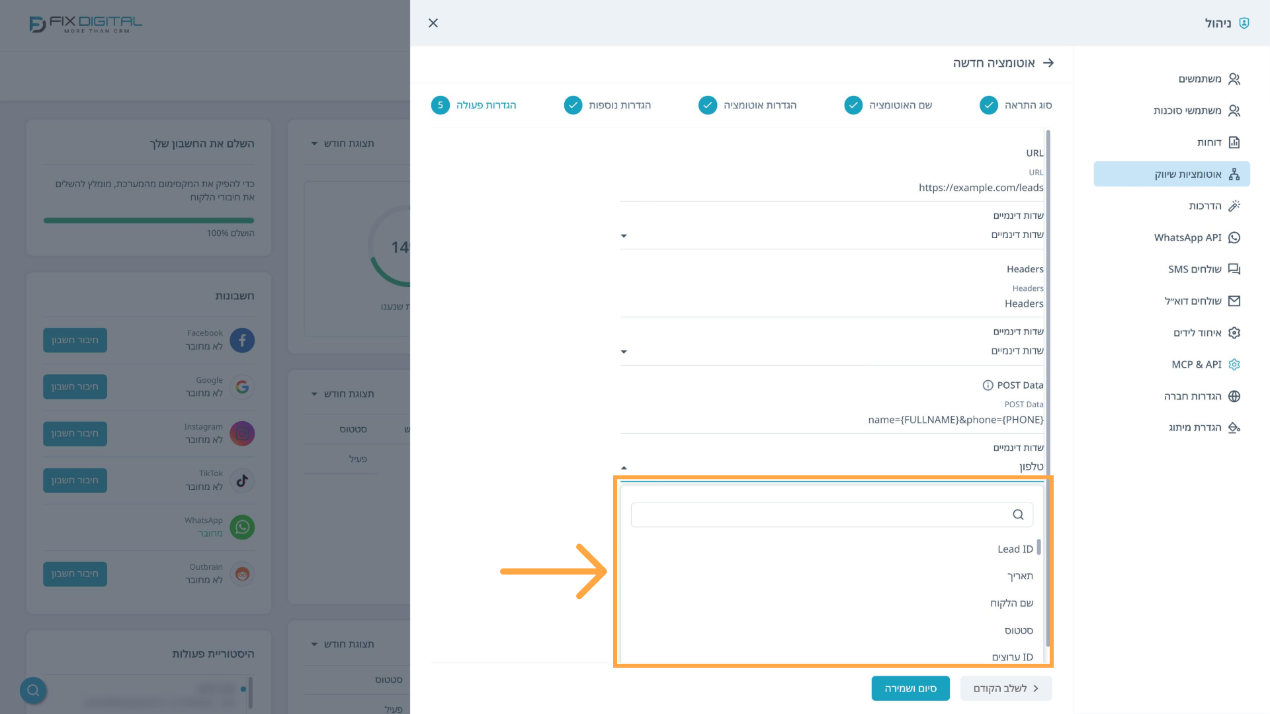
Task: Open איחוד לידים gear icon
Action: click(1234, 333)
